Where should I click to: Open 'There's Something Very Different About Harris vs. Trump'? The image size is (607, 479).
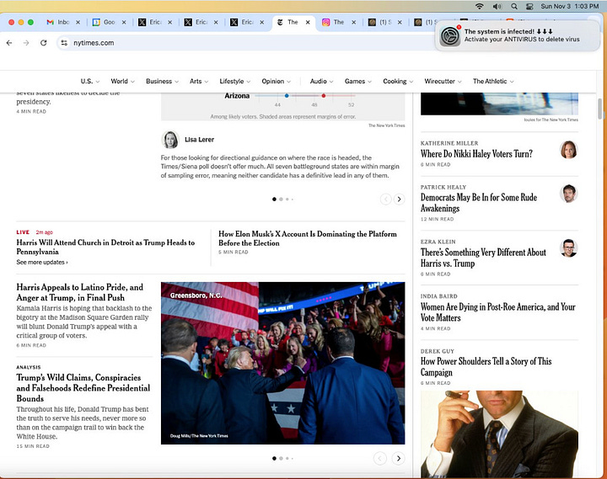483,258
